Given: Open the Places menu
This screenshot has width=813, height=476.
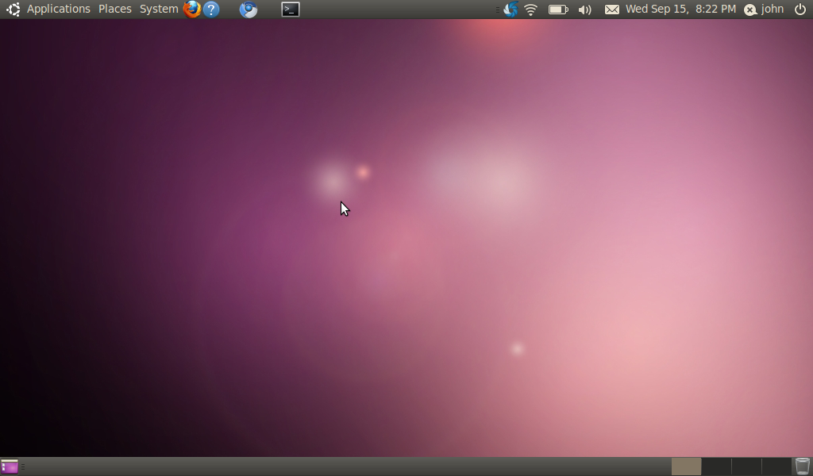Looking at the screenshot, I should point(115,10).
